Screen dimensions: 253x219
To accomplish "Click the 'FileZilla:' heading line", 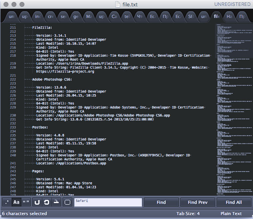I will [42, 28].
